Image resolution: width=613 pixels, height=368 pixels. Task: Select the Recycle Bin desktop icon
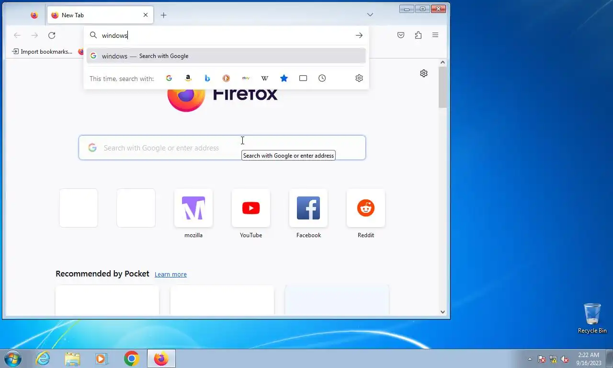[x=592, y=318]
